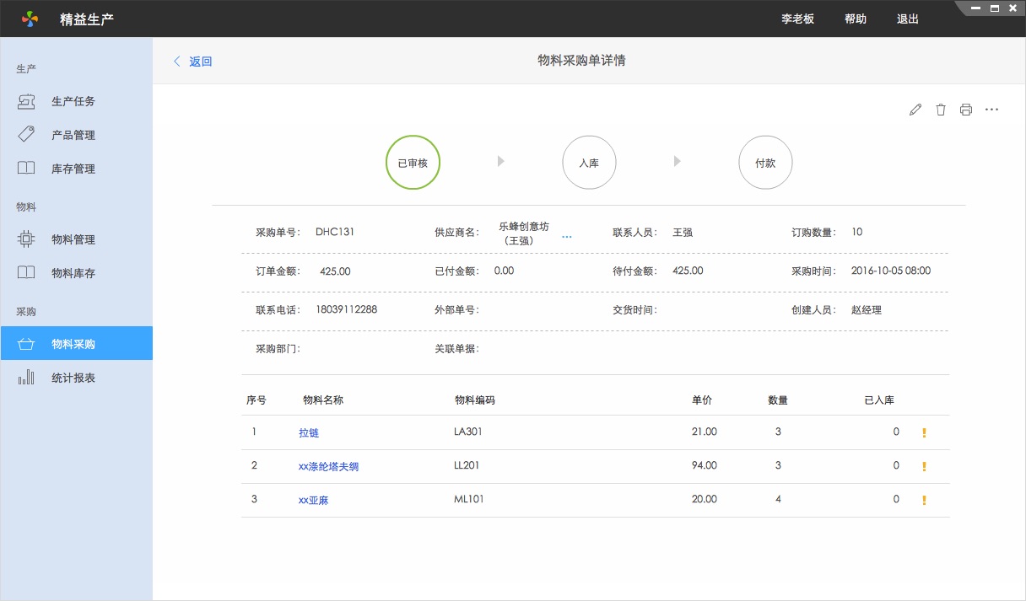Click the 已审核 workflow step circle
This screenshot has width=1026, height=601.
pos(412,162)
